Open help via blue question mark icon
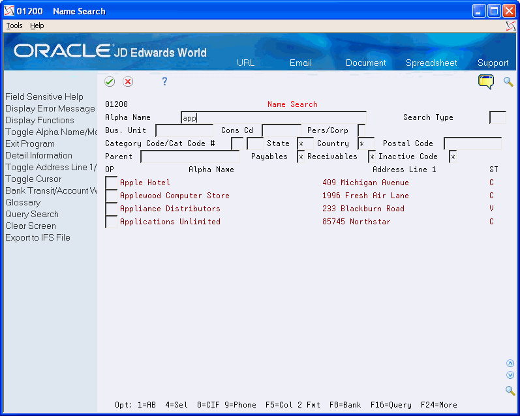The width and height of the screenshot is (520, 416). coord(164,82)
